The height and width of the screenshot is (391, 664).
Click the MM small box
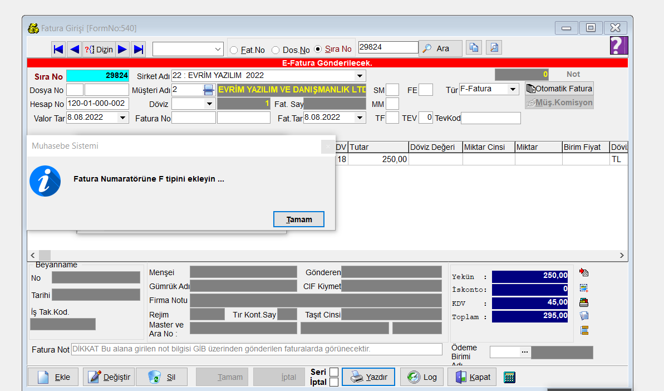click(x=392, y=104)
